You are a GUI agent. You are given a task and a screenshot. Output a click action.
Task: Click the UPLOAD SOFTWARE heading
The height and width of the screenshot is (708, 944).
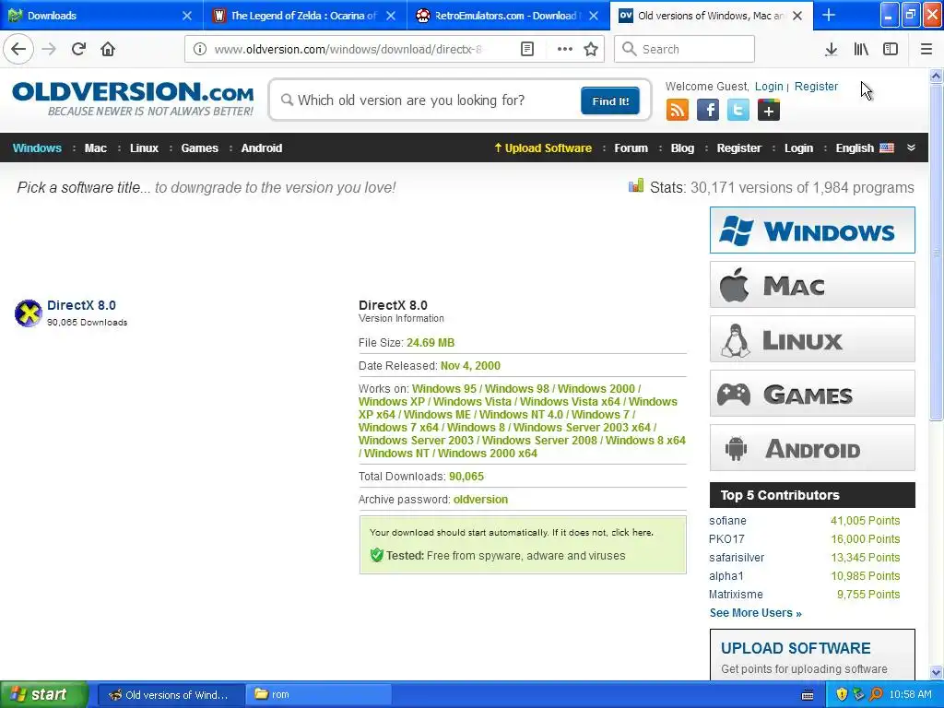796,648
